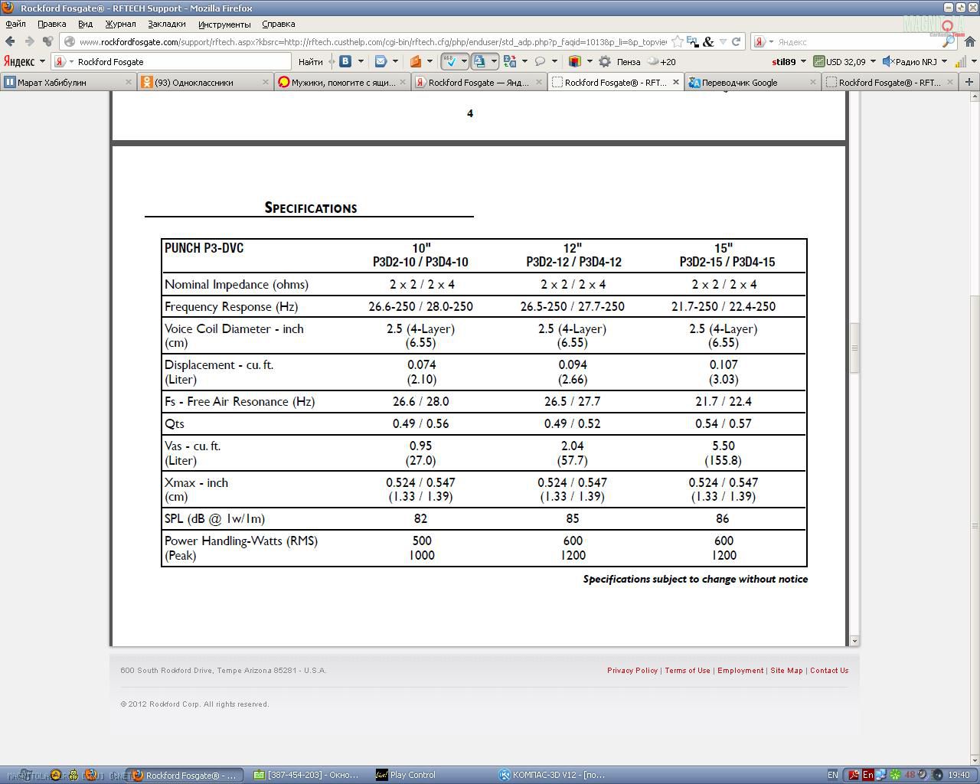Expand the Яндекс logo dropdown arrow
This screenshot has width=980, height=784.
[42, 61]
